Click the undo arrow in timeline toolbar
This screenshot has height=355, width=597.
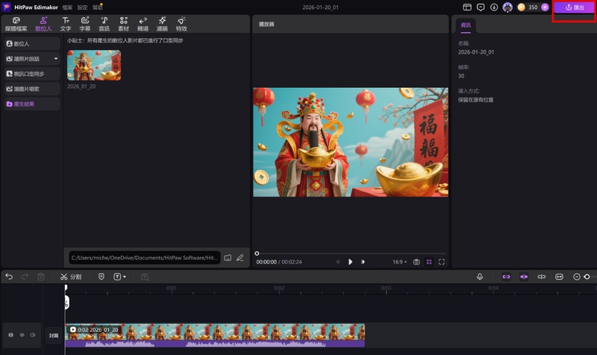click(x=9, y=276)
